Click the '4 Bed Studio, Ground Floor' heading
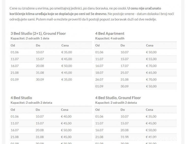 click(118, 98)
